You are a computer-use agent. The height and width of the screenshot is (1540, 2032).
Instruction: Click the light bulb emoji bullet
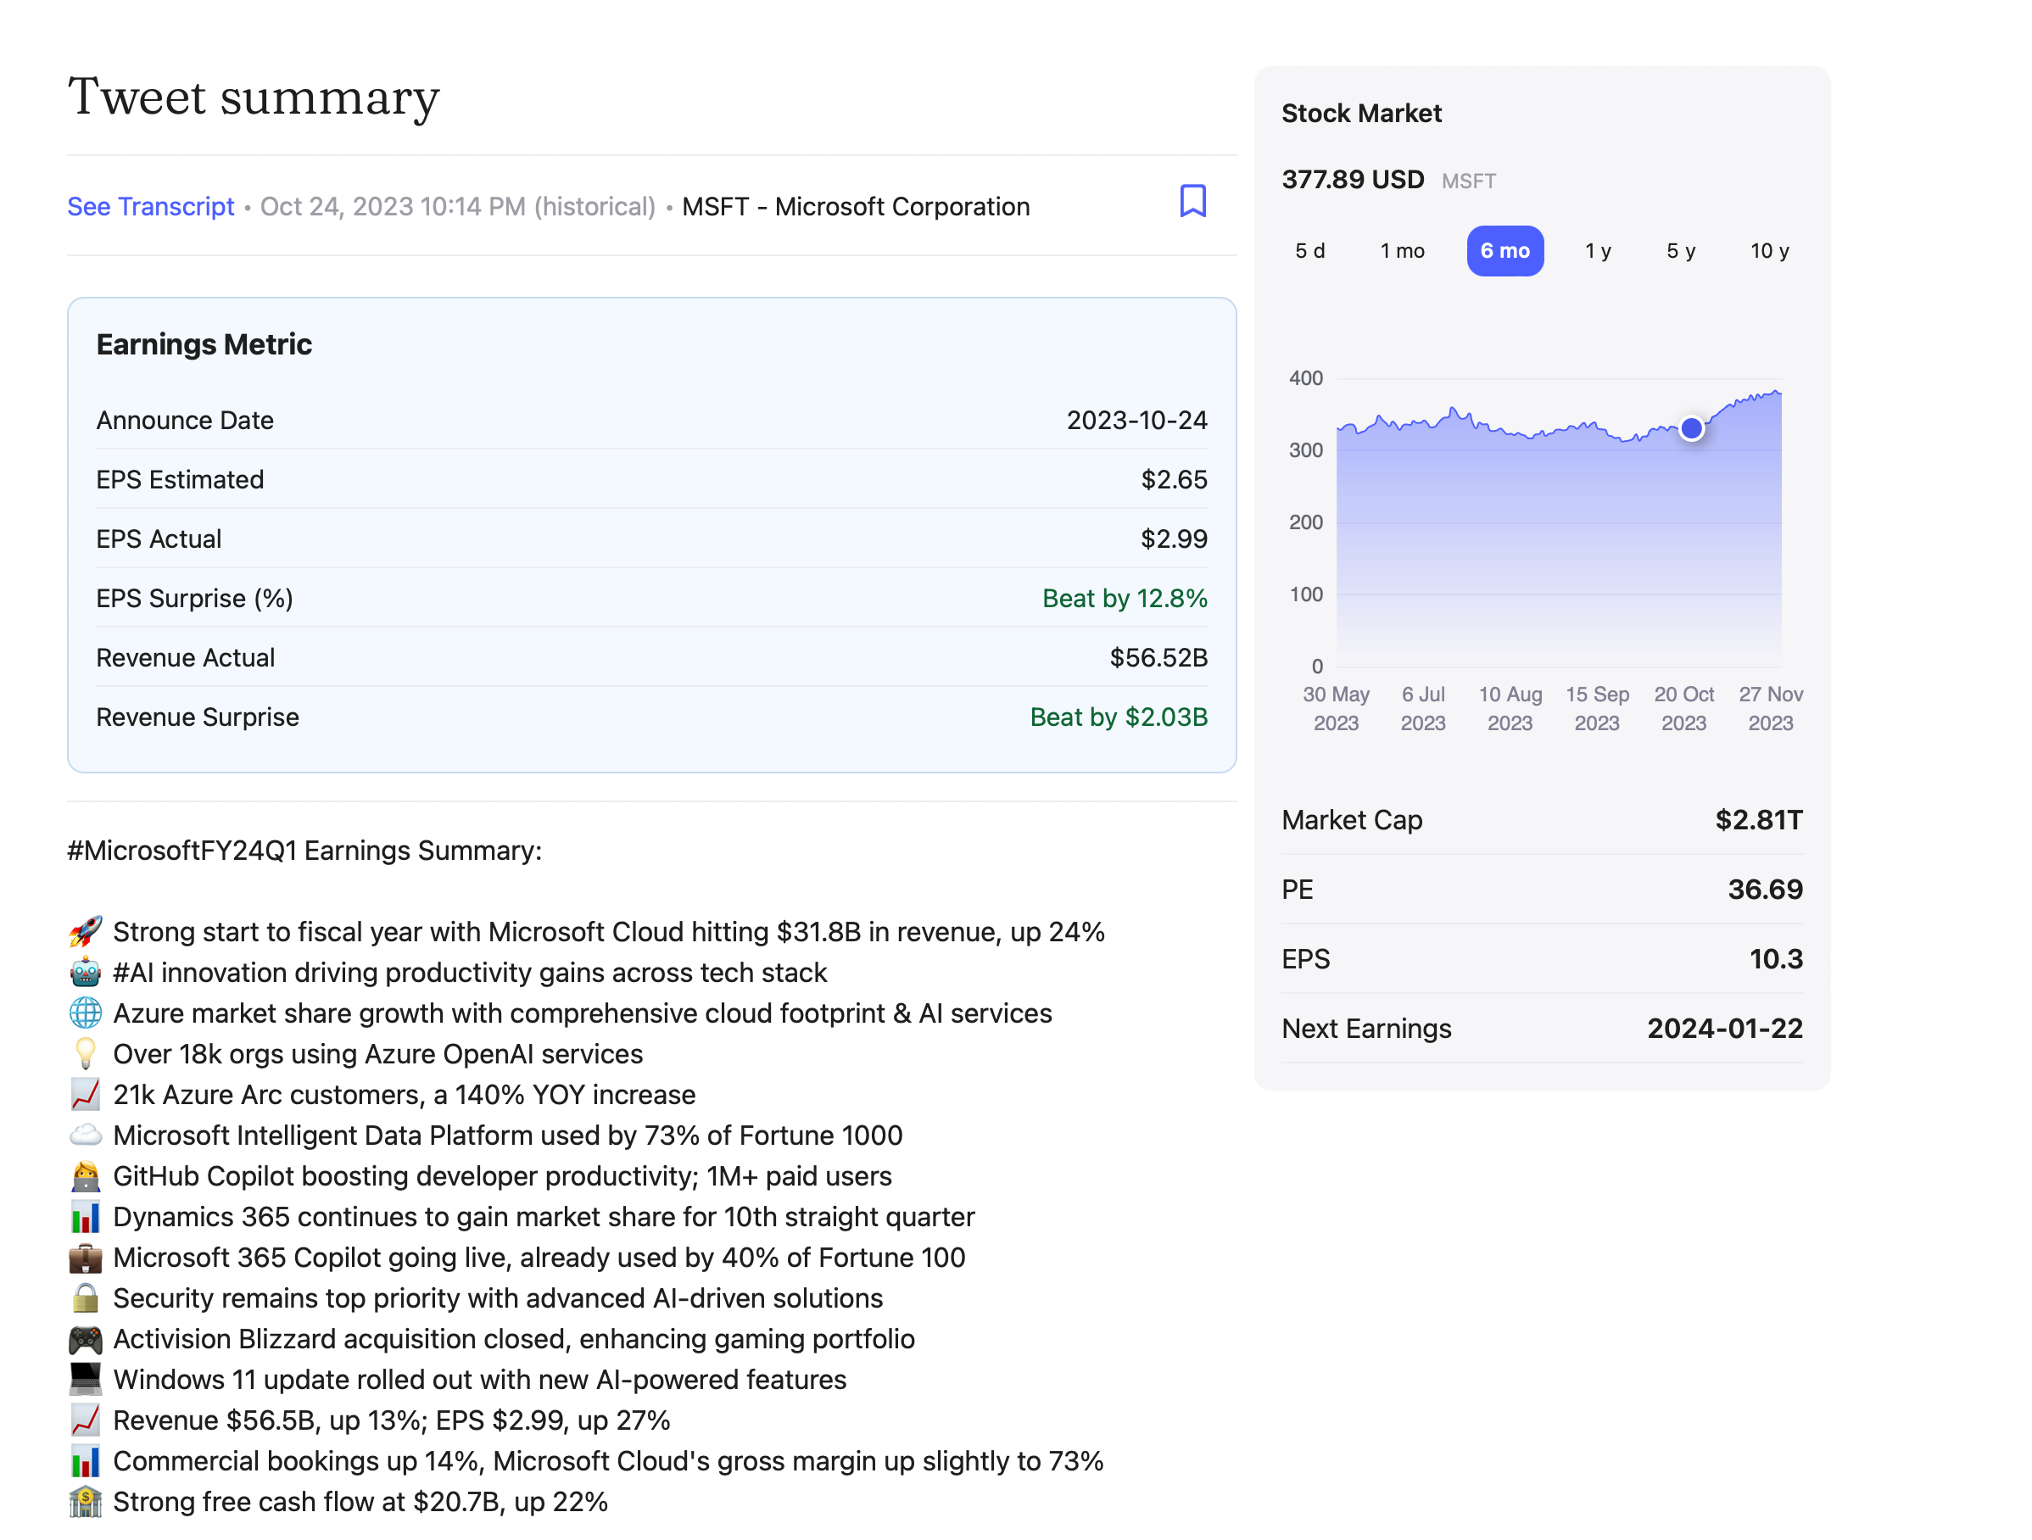(86, 1053)
